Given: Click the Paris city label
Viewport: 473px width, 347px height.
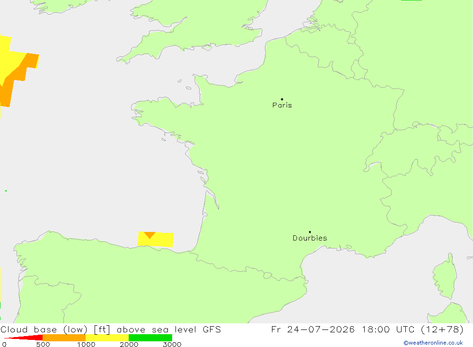Looking at the screenshot, I should (x=282, y=105).
